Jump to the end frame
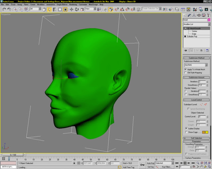Viewport: 212px width, 169px height. point(193,163)
